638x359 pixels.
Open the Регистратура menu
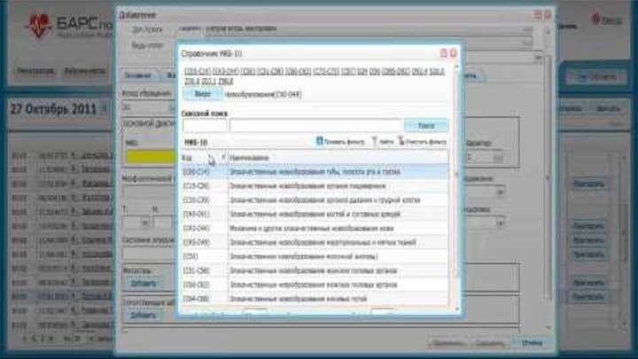[x=35, y=71]
